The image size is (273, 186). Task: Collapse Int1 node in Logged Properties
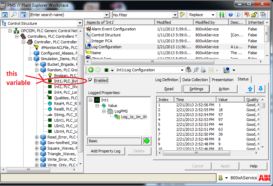(90, 100)
